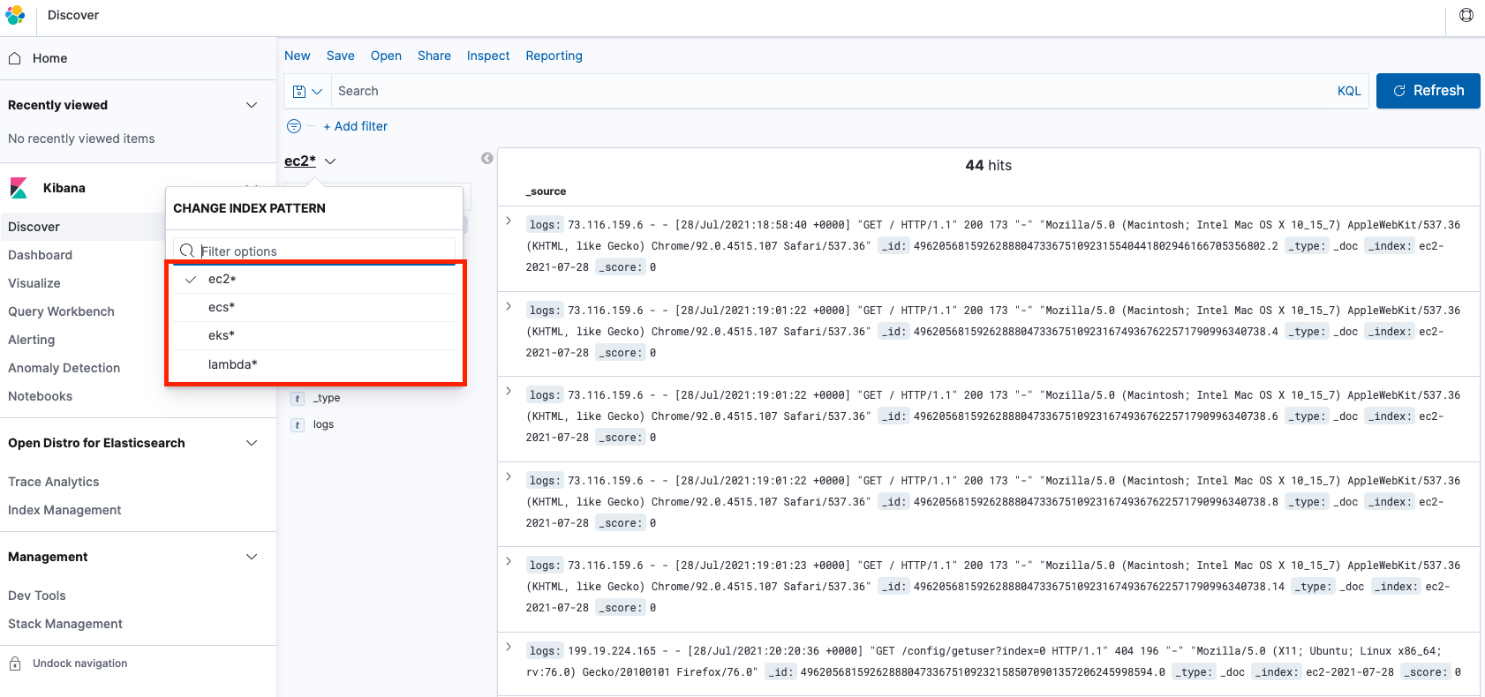Viewport: 1485px width, 697px height.
Task: Collapse the field sidebar arrow icon
Action: (486, 159)
